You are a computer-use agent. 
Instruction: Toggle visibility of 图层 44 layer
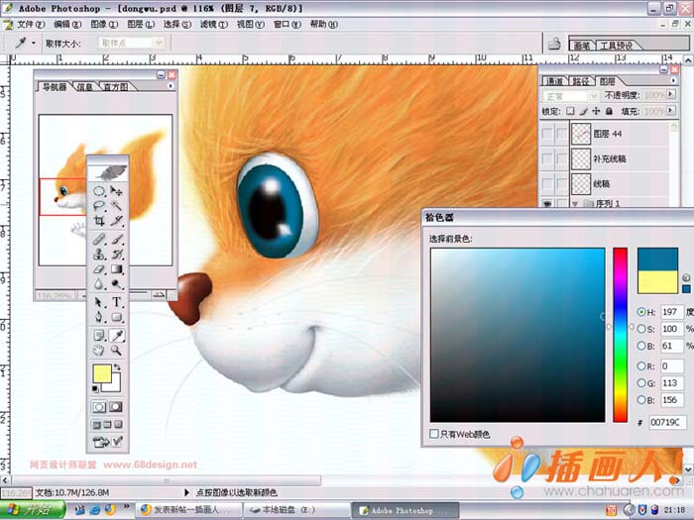547,134
